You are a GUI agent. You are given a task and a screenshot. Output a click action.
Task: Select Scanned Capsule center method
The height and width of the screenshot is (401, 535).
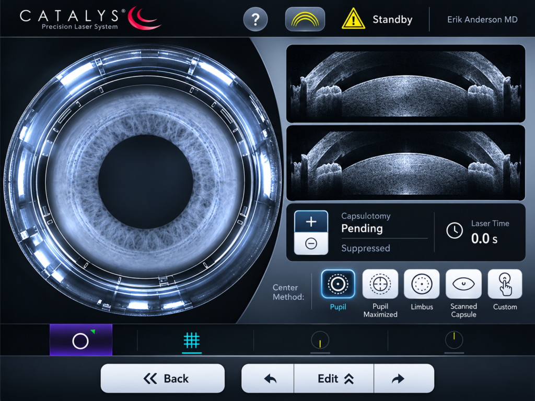point(463,284)
